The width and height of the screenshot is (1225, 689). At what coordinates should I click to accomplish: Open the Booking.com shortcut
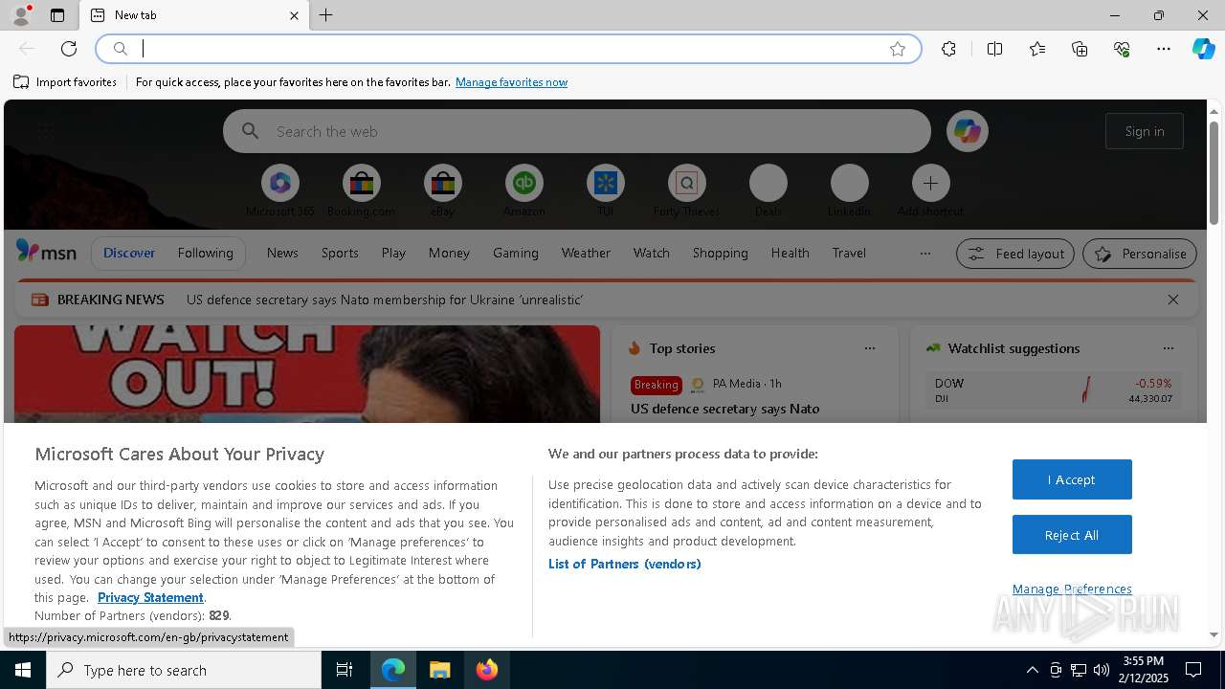pos(361,190)
